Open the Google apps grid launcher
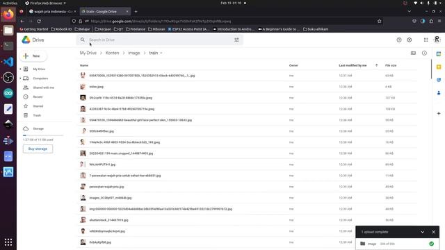The image size is (445, 250). click(426, 40)
